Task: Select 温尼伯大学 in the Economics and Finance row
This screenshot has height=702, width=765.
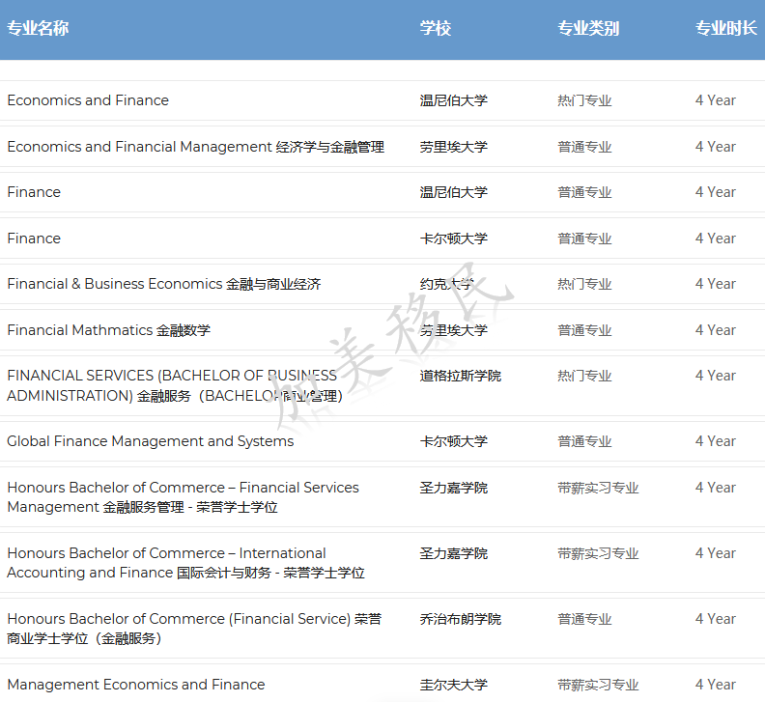Action: (x=454, y=100)
